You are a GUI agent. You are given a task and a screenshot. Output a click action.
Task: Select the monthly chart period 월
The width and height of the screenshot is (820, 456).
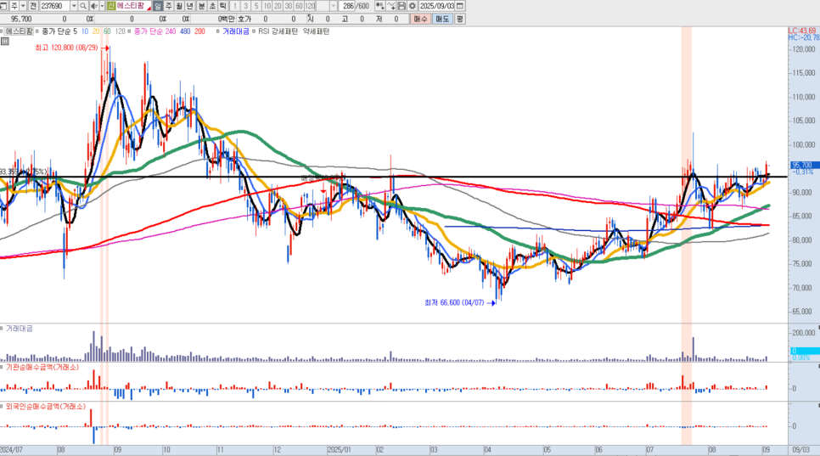point(179,6)
